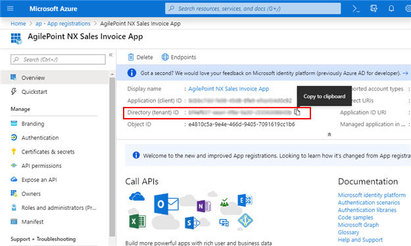Open the Azure portal hamburger menu
Image resolution: width=411 pixels, height=246 pixels.
click(x=11, y=9)
